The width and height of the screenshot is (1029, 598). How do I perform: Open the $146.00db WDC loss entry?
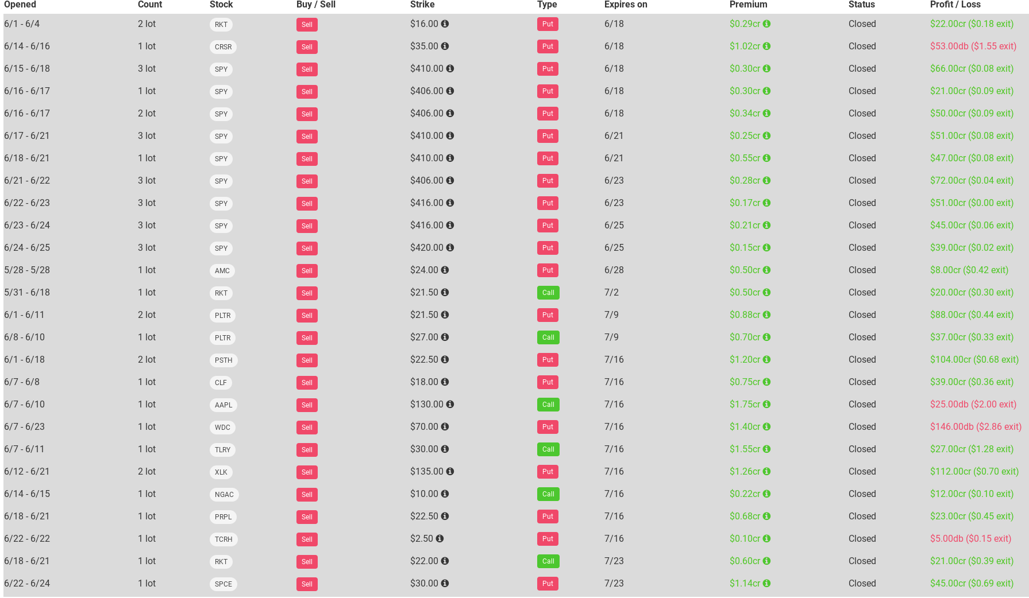click(976, 427)
